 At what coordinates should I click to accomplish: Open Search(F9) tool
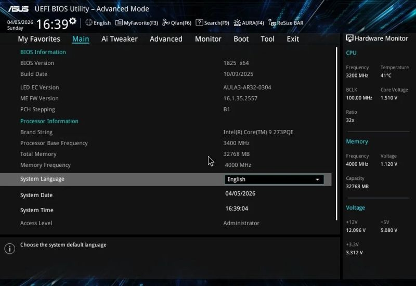[212, 23]
